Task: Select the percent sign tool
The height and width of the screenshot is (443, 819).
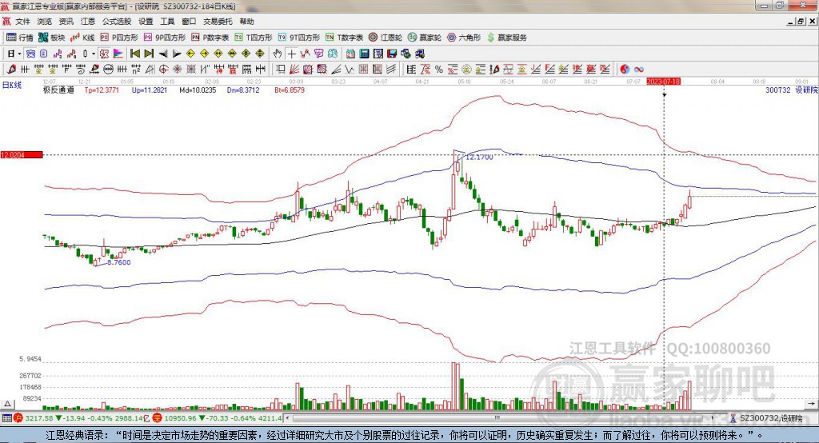Action: click(x=439, y=69)
